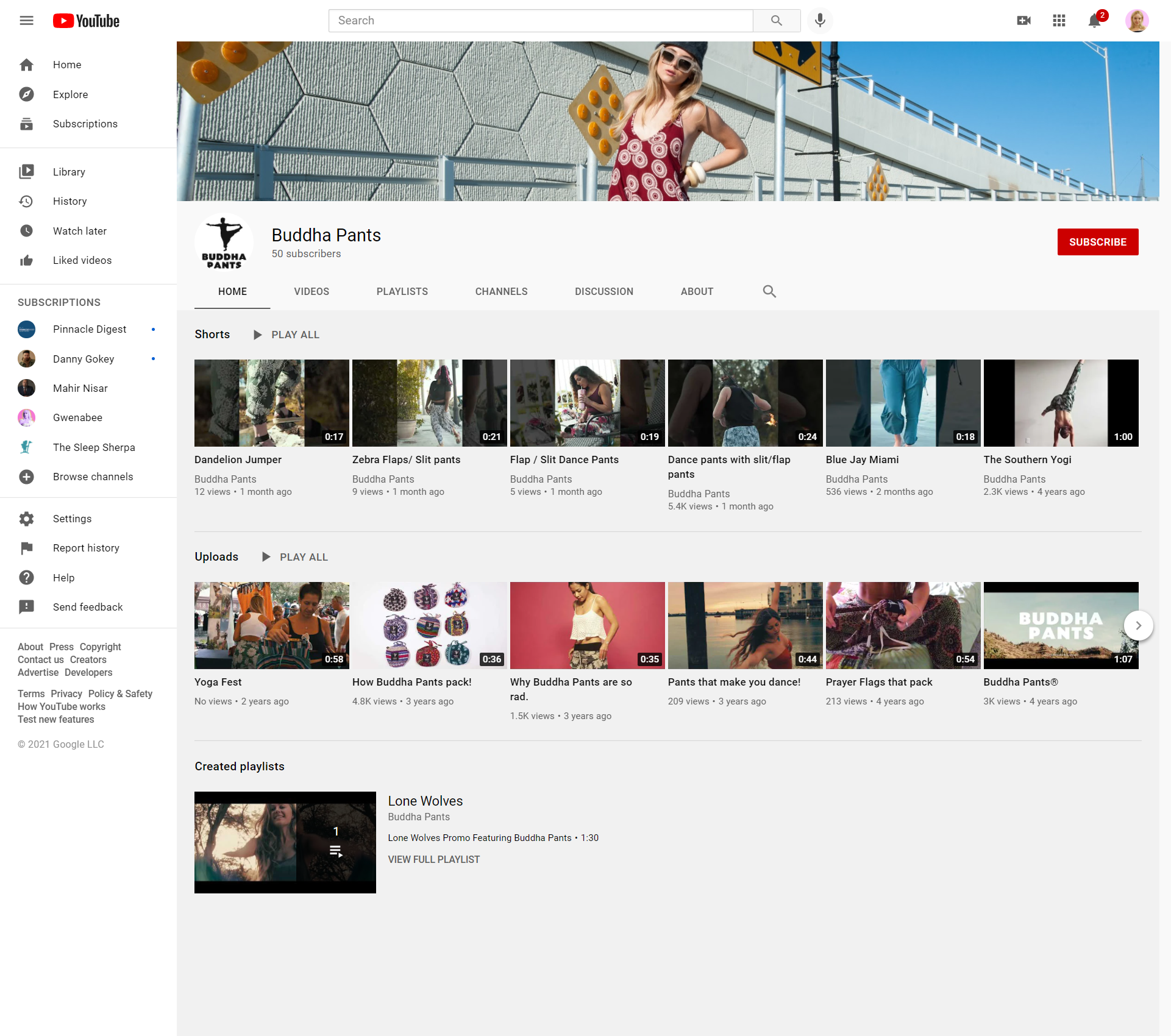Screen dimensions: 1171x1036
Task: Open Flap / Slit Dance Pants thumbnail
Action: (587, 403)
